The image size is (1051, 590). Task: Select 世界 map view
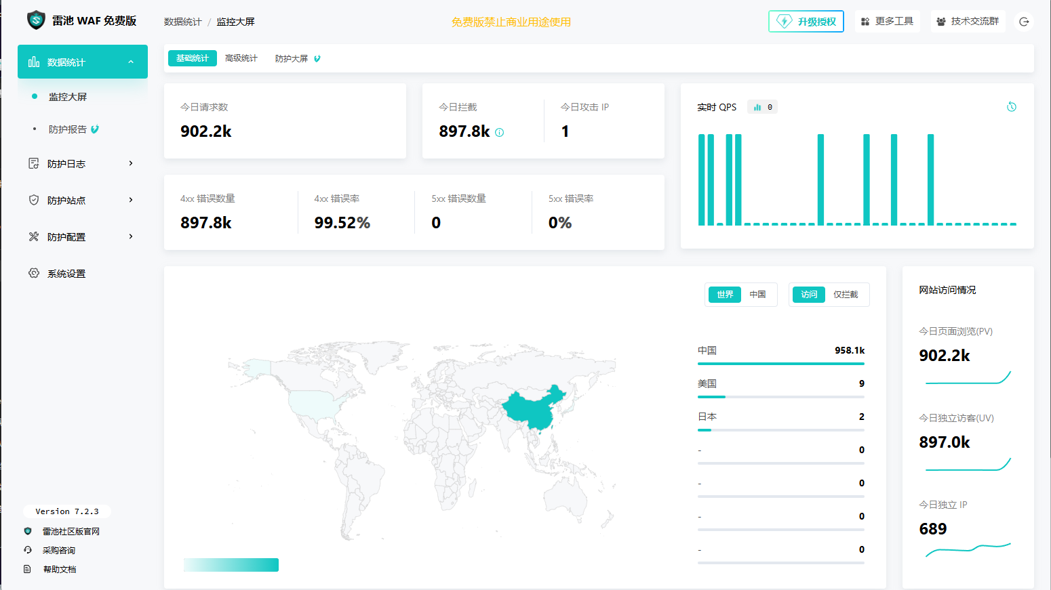[x=725, y=295]
